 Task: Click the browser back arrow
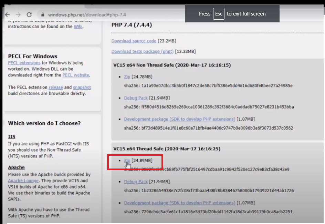click(x=7, y=14)
